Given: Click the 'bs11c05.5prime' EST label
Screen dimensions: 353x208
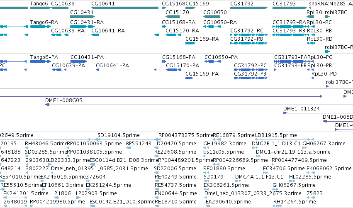Looking at the screenshot, I should click(224, 152).
